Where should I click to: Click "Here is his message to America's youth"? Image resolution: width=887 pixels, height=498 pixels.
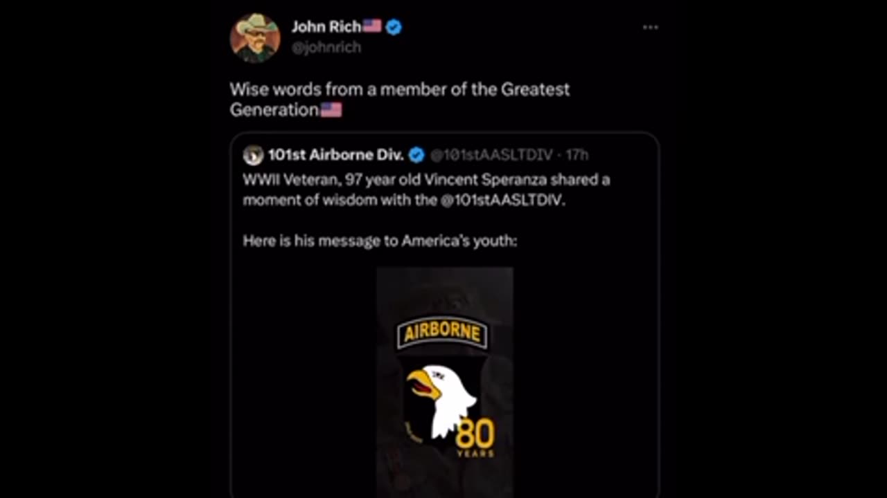tap(380, 241)
